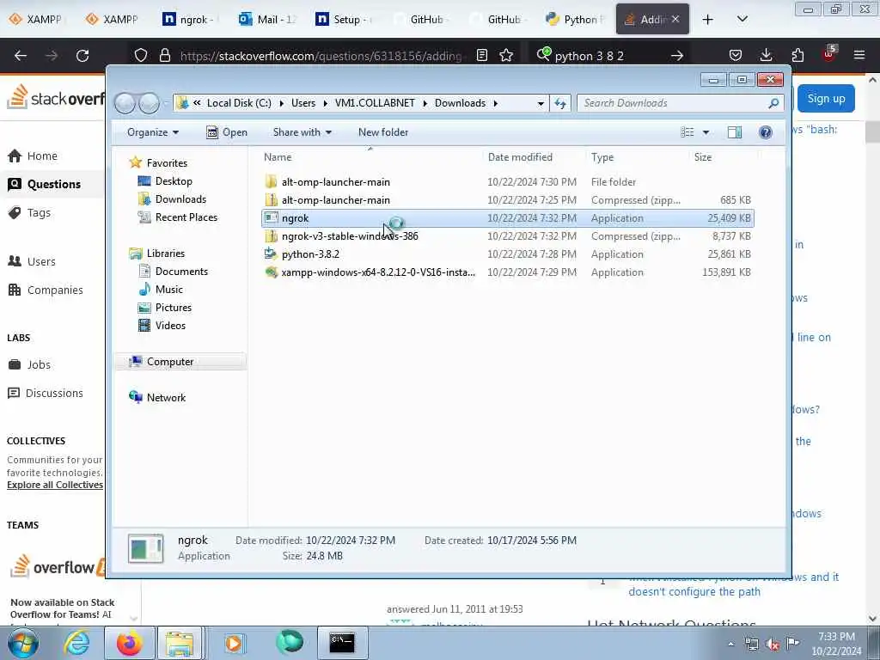The height and width of the screenshot is (660, 880).
Task: Open Organize menu in Explorer
Action: pyautogui.click(x=153, y=132)
